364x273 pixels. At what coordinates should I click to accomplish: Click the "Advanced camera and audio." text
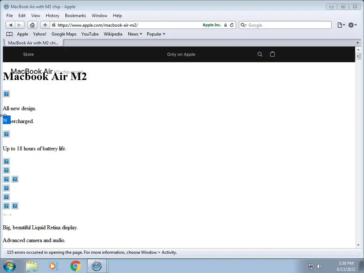[34, 240]
